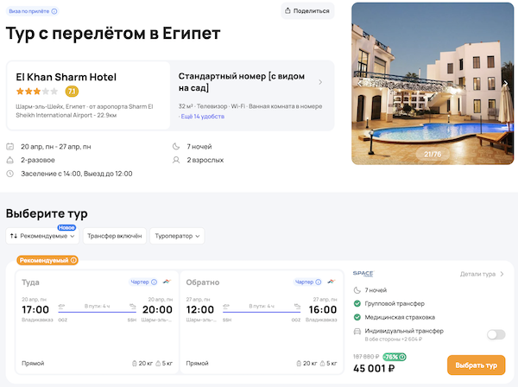518x387 pixels.
Task: Click the 7.1 hotel rating badge
Action: (x=72, y=92)
